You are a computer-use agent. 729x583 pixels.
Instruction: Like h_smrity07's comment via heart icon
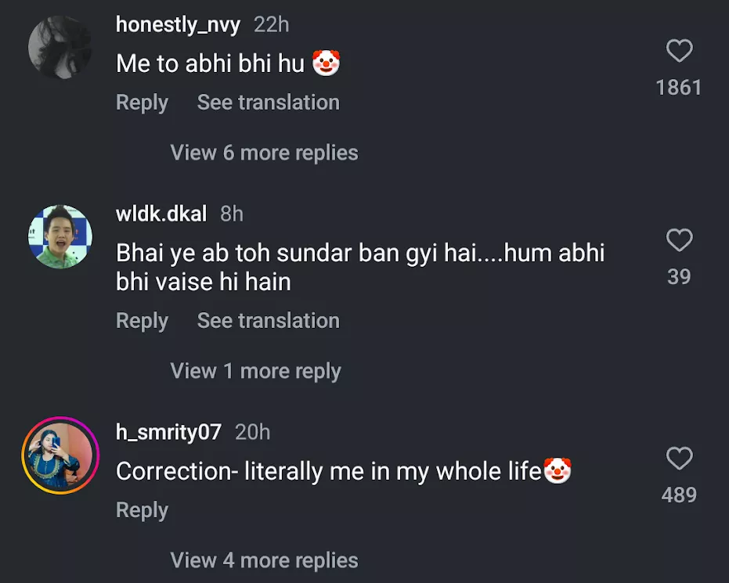pyautogui.click(x=679, y=458)
